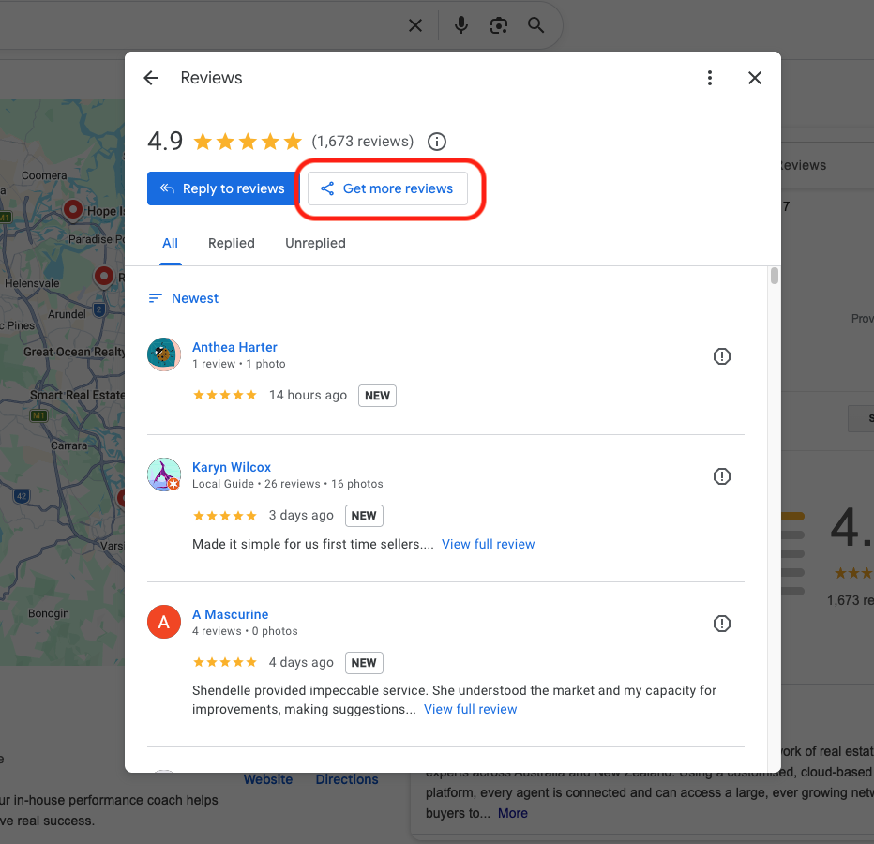Screen dimensions: 874x844
Task: Close the Reviews dialog
Action: pos(755,78)
